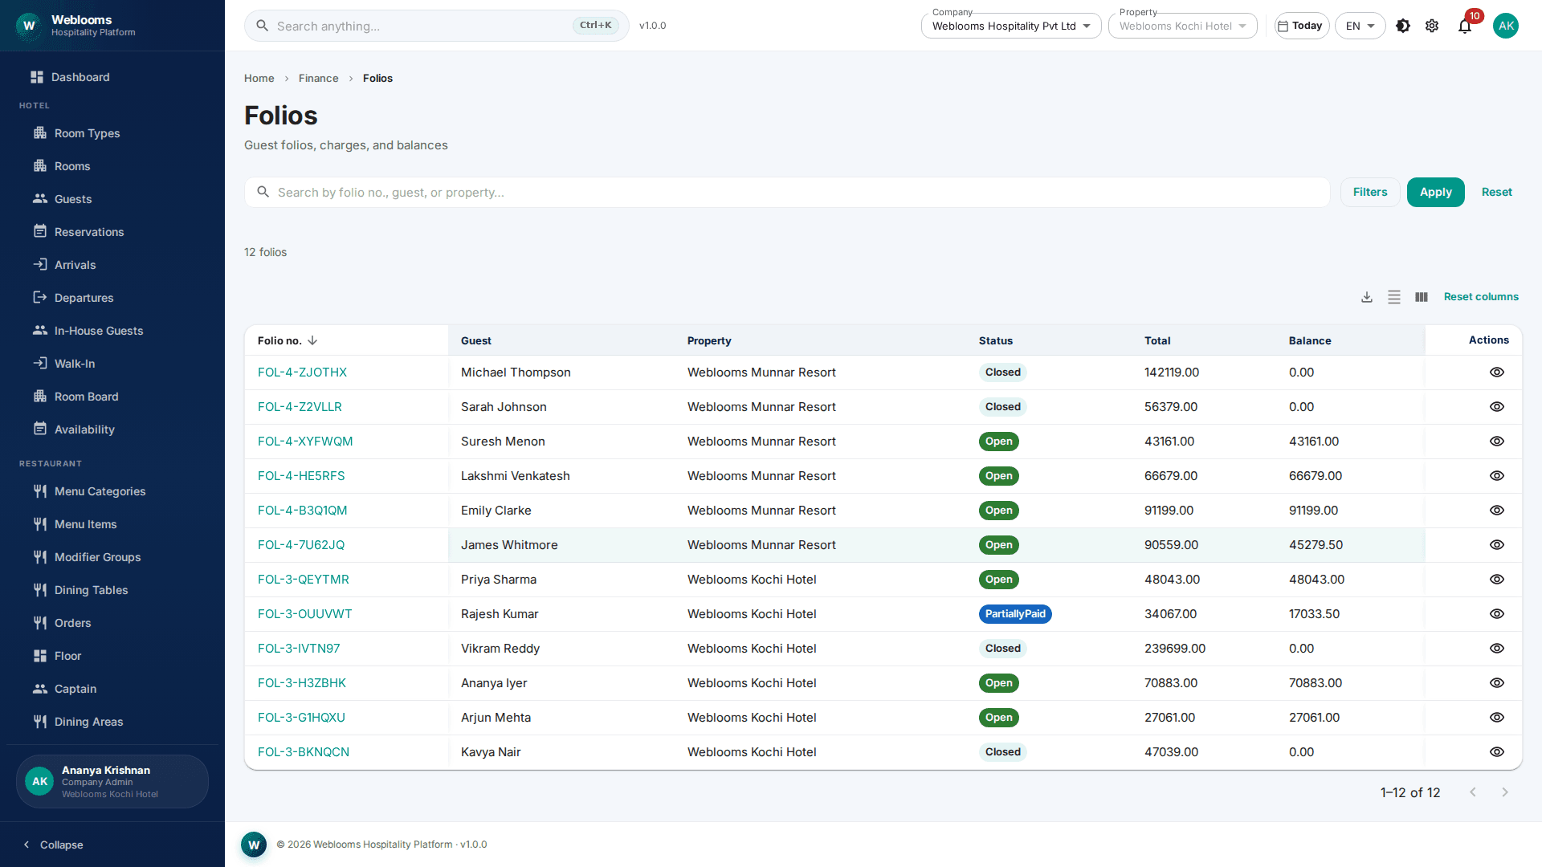The width and height of the screenshot is (1542, 867).
Task: Open Dining Tables in the sidebar
Action: 112,590
